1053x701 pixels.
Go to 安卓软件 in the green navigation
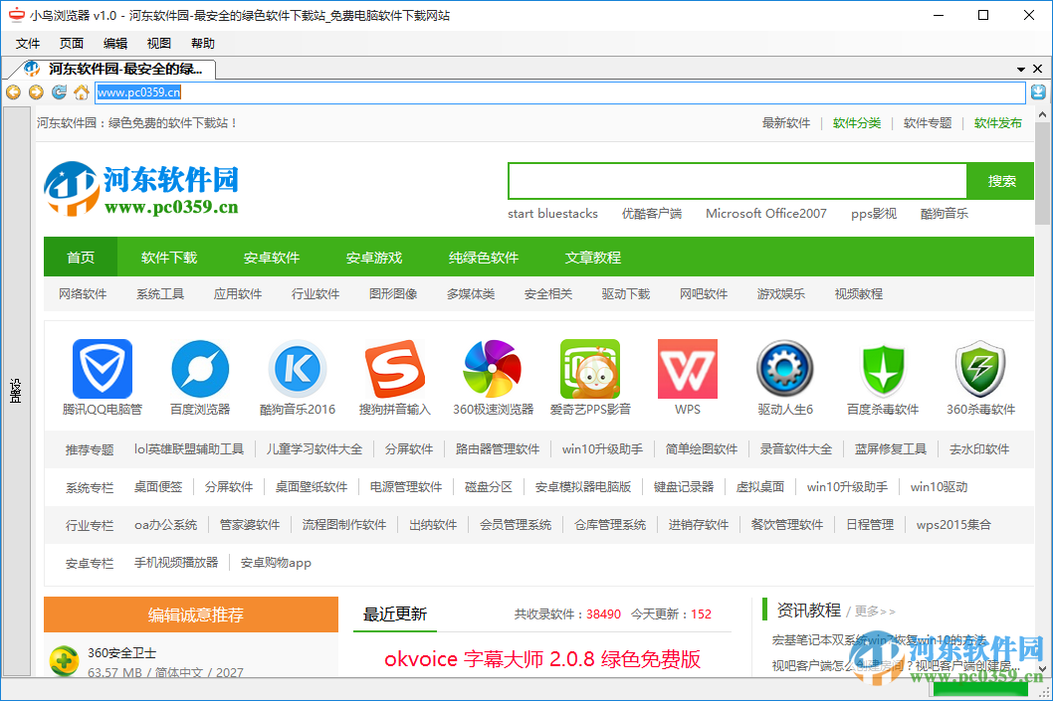(272, 257)
